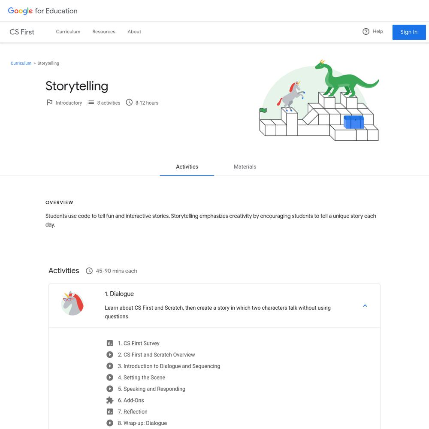This screenshot has height=429, width=429.
Task: Open the CS First home link
Action: (22, 32)
